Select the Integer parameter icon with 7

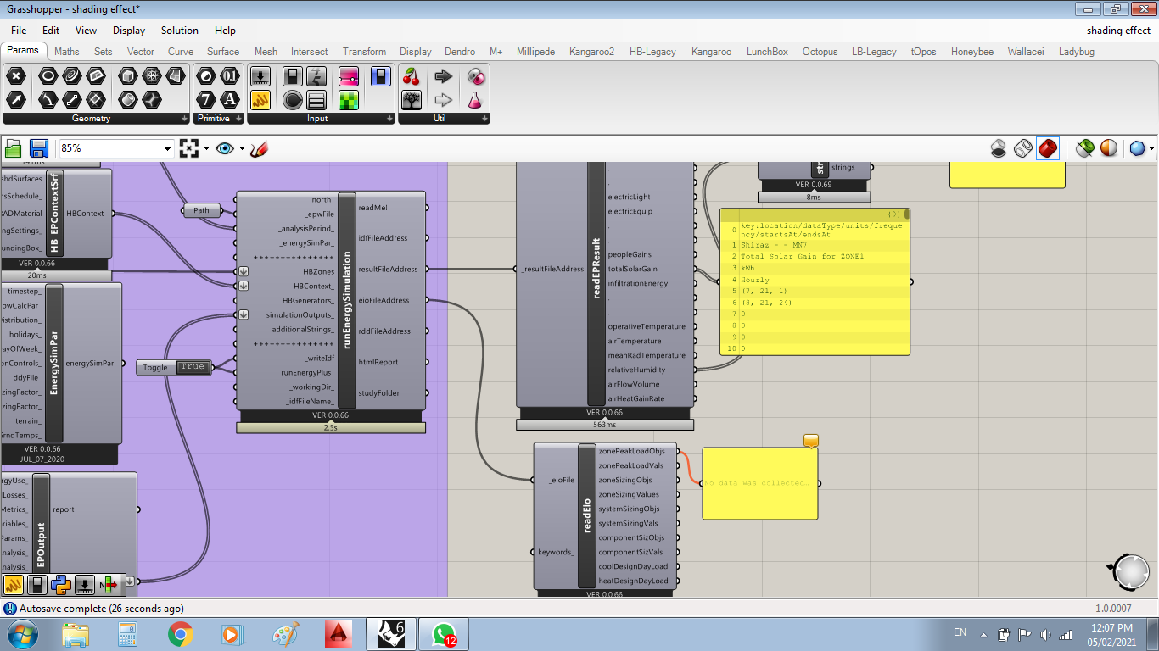[206, 99]
